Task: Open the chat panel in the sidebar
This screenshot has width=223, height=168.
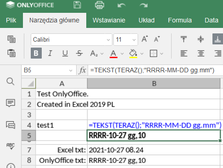Action: point(11,125)
